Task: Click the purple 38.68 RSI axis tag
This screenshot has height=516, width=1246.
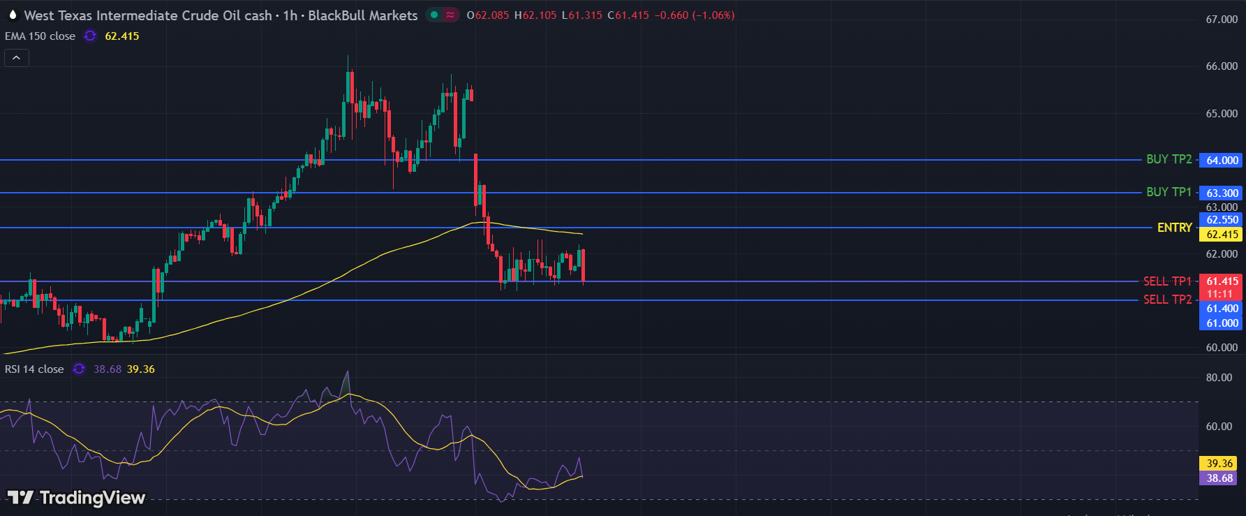Action: click(x=1219, y=478)
